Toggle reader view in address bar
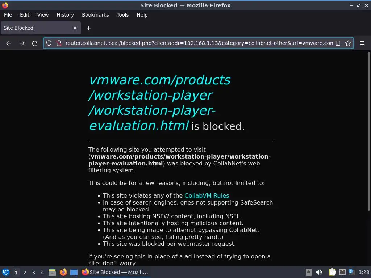The height and width of the screenshot is (278, 371). coord(338,43)
